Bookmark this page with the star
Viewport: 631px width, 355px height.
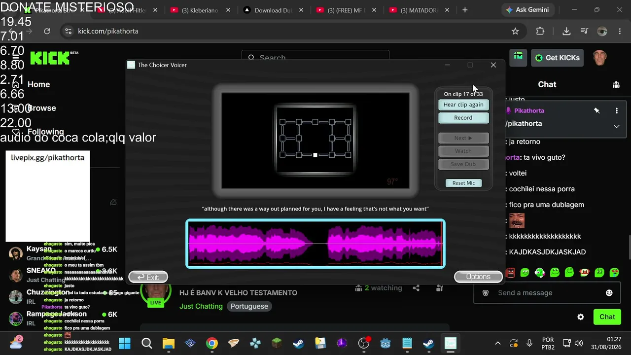(x=515, y=31)
